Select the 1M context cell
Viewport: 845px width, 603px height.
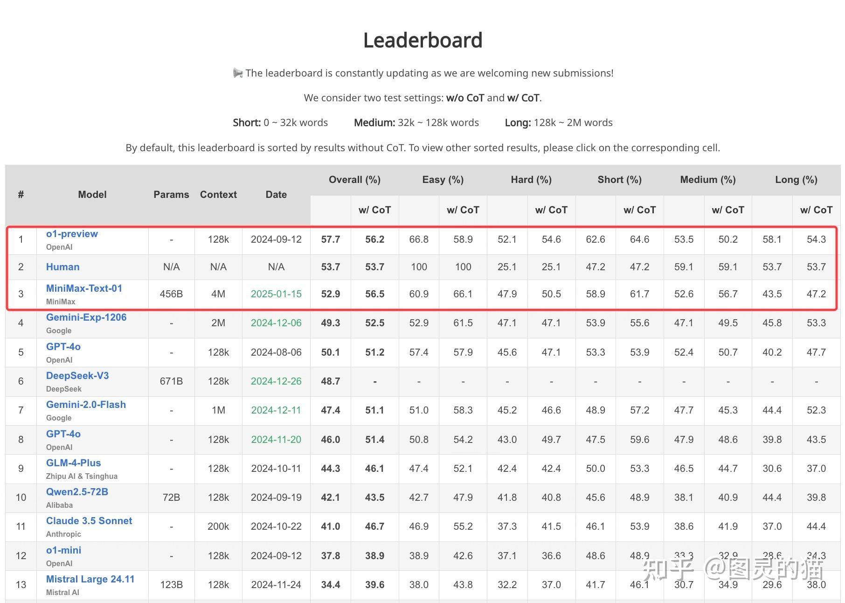pos(218,410)
